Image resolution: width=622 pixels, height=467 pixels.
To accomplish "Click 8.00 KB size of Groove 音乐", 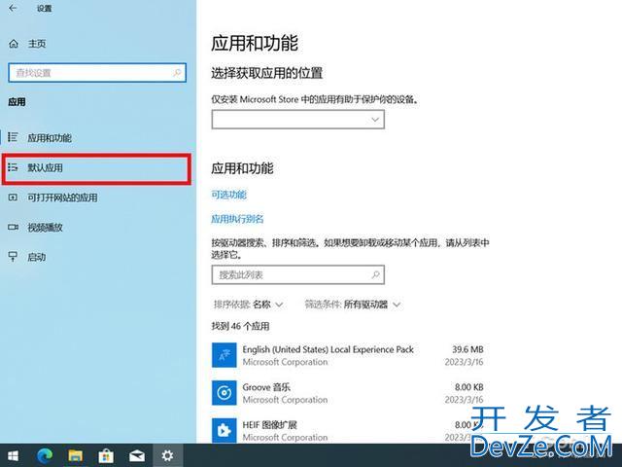I will coord(468,387).
